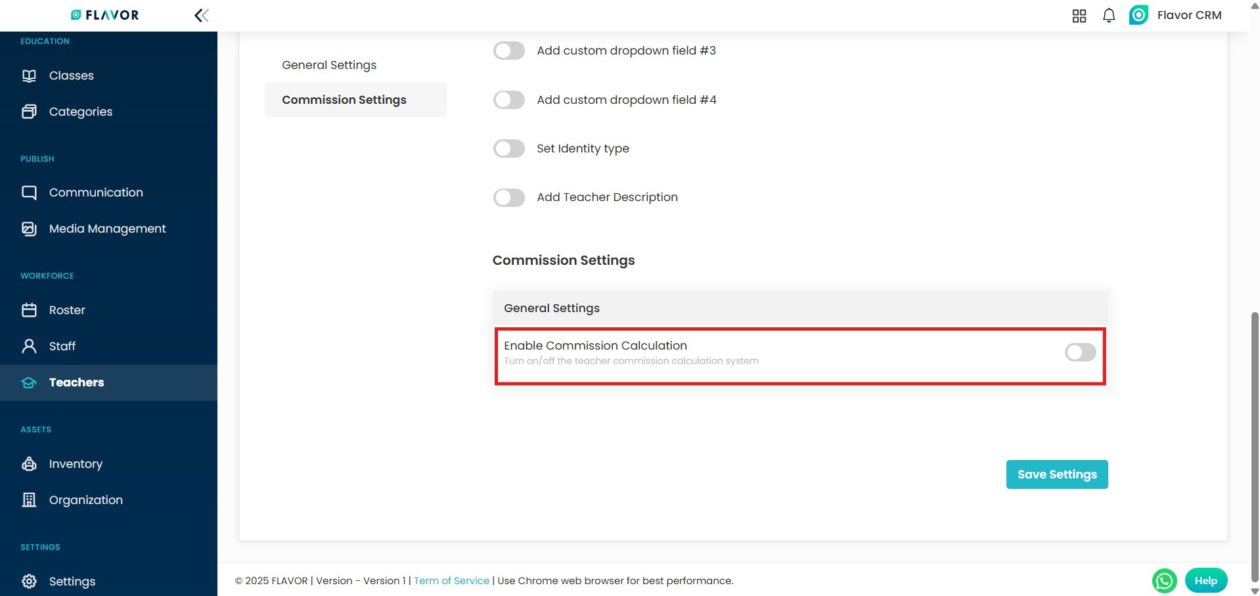1260x596 pixels.
Task: Open Classes from the sidebar
Action: coord(71,76)
